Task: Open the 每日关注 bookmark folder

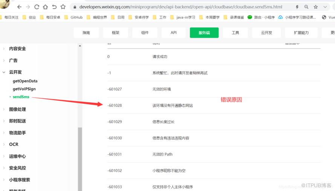Action: click(9, 17)
